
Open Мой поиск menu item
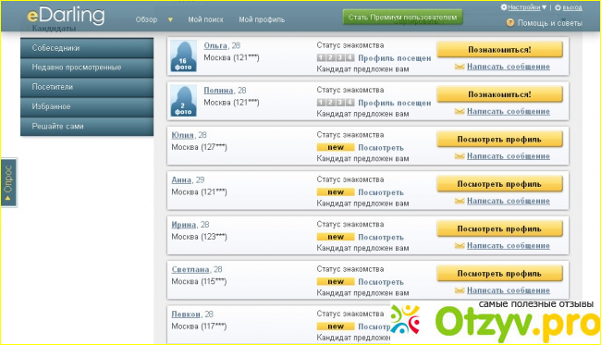205,19
